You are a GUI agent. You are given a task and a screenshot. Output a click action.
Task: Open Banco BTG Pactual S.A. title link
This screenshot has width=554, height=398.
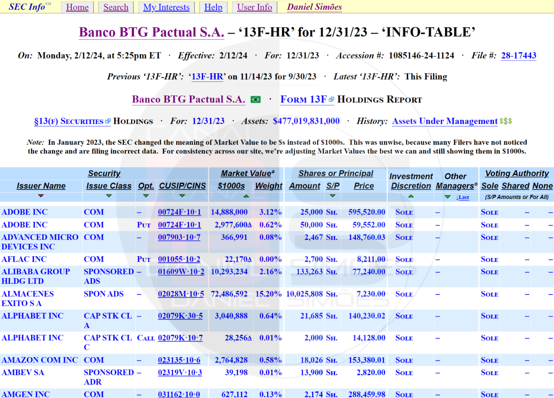pos(151,32)
